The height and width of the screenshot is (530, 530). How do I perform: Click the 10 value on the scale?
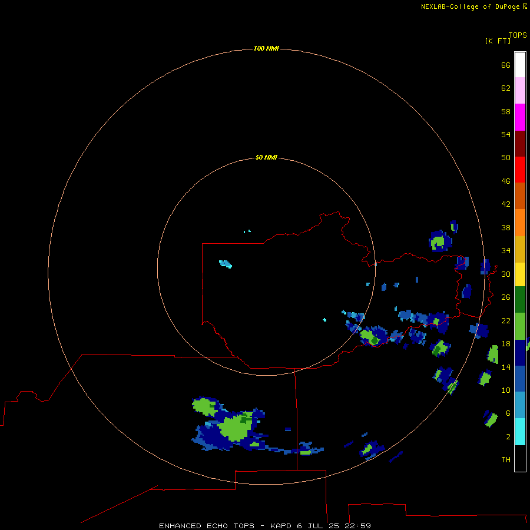pyautogui.click(x=506, y=390)
